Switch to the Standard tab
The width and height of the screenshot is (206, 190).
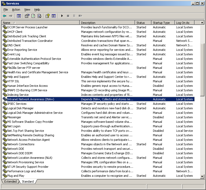click(x=28, y=182)
